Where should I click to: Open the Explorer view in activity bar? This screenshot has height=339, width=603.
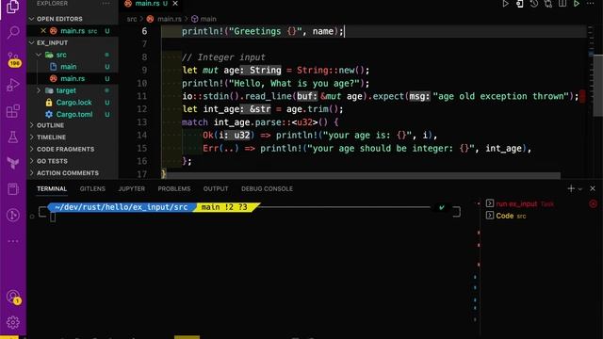(x=12, y=7)
